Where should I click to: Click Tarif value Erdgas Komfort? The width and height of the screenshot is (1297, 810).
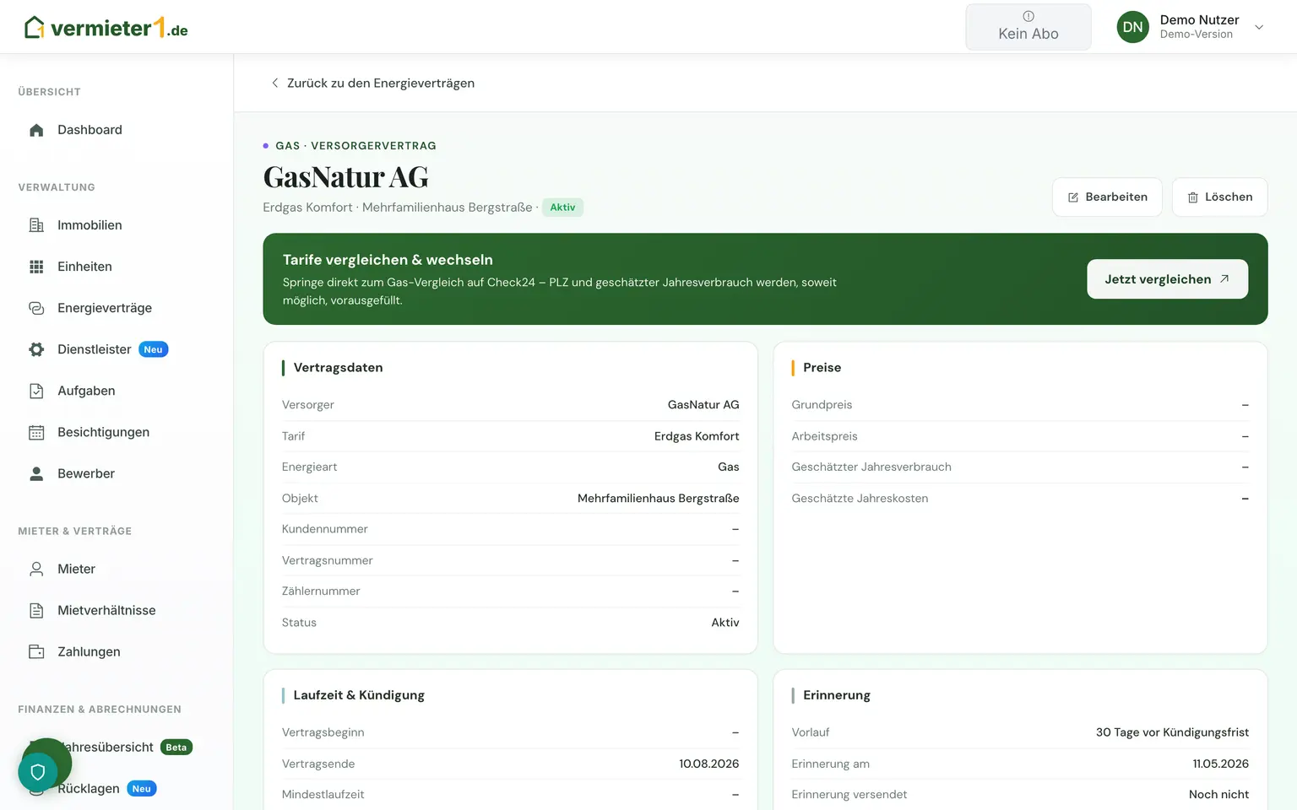697,436
